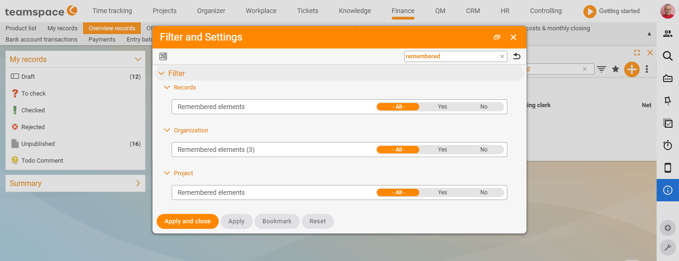
Task: Open the tasks checkbox icon in sidebar
Action: [668, 123]
